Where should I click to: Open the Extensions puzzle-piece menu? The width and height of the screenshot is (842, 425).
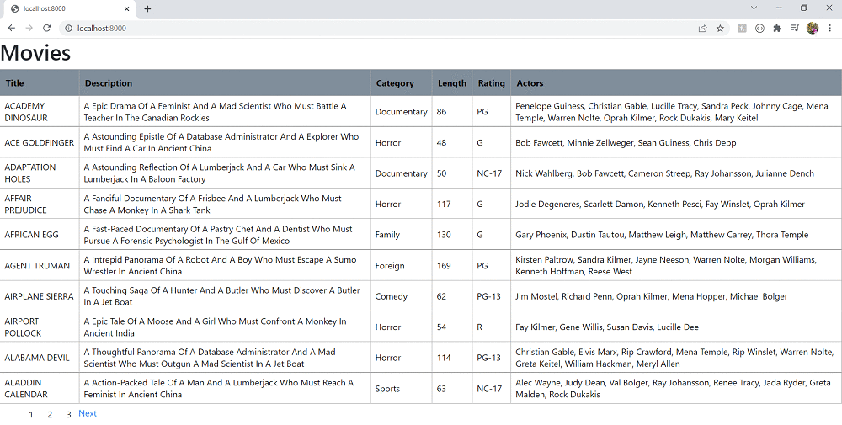tap(777, 29)
